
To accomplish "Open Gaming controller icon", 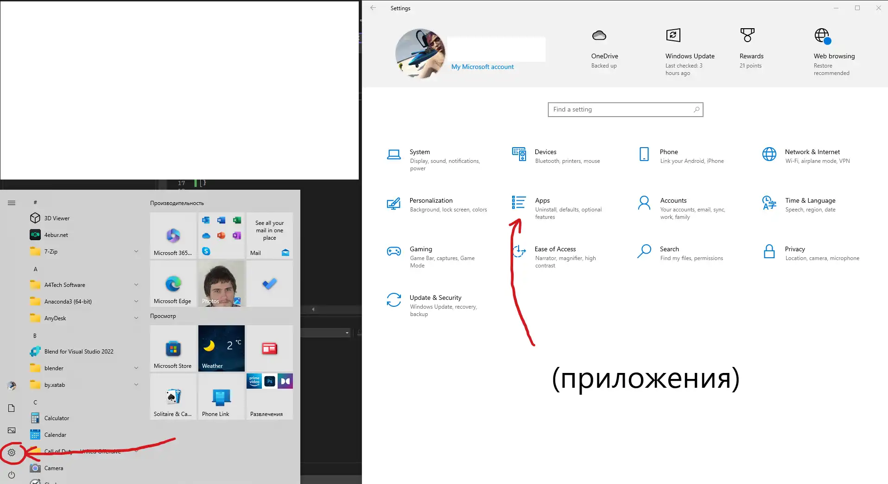I will [x=393, y=251].
